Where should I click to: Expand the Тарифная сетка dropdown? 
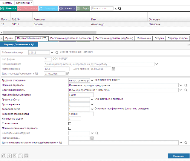92,109
